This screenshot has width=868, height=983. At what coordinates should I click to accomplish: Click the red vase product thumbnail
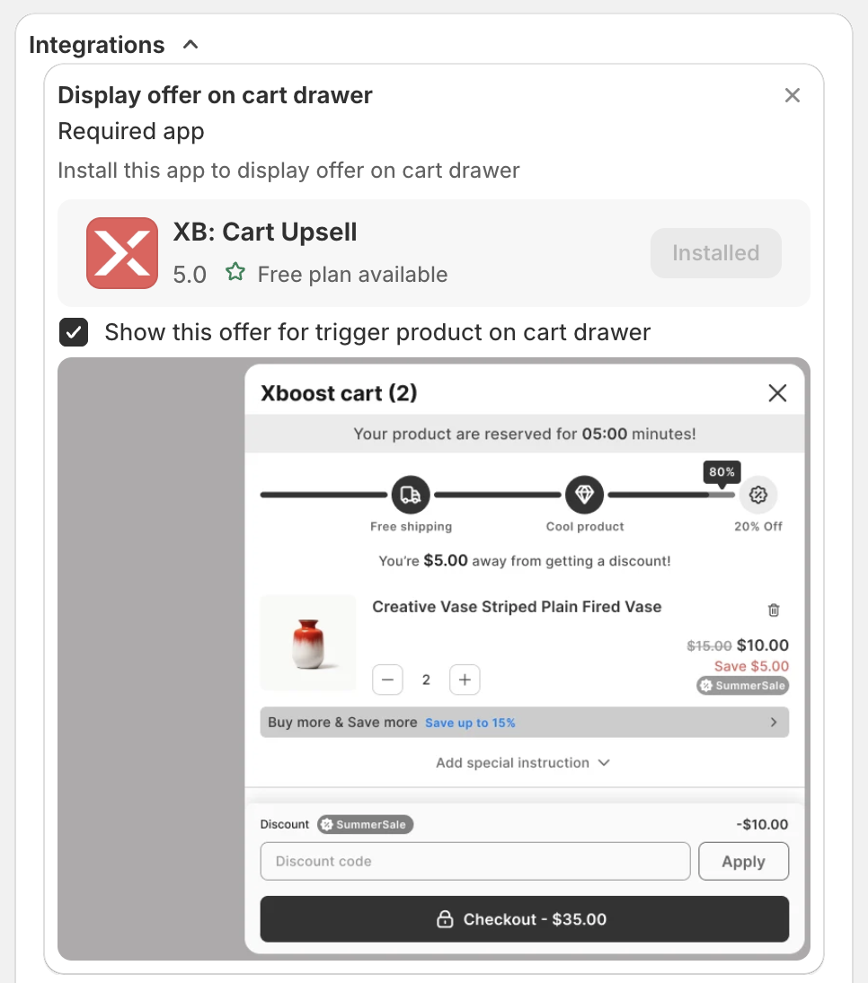(308, 643)
